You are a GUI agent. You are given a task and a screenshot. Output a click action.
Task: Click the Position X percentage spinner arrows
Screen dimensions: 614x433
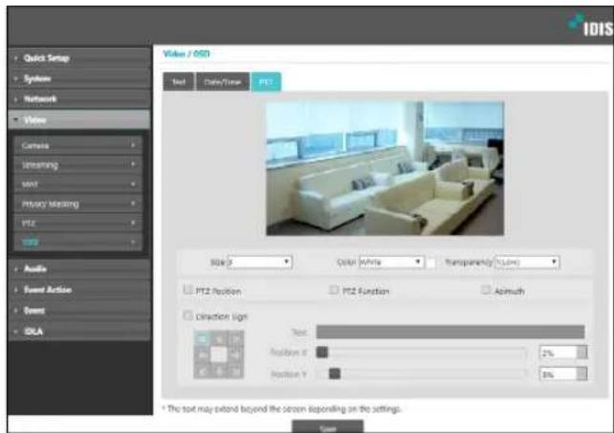(582, 353)
